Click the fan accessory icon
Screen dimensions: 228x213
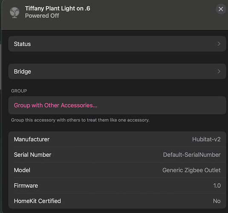coord(14,13)
